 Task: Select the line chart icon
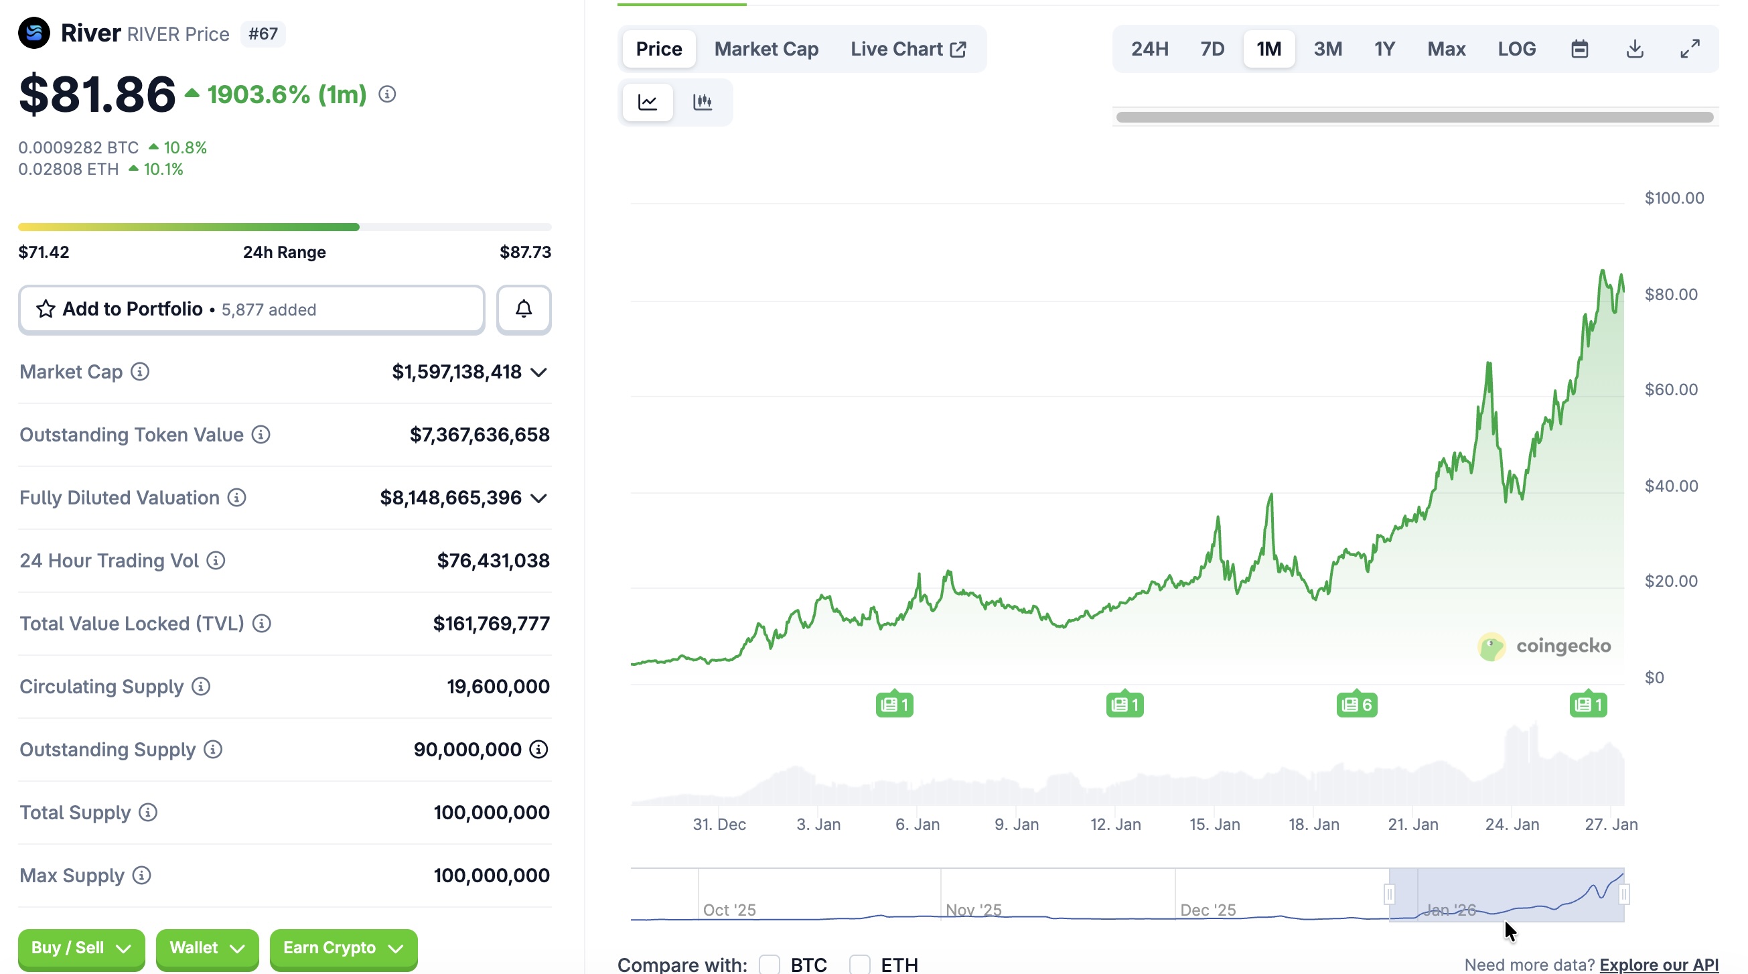click(x=648, y=102)
